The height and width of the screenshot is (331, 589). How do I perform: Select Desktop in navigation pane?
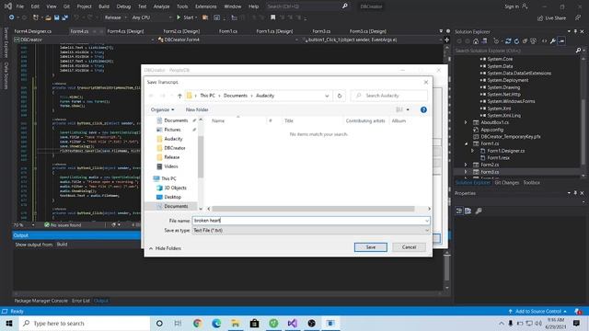click(172, 197)
